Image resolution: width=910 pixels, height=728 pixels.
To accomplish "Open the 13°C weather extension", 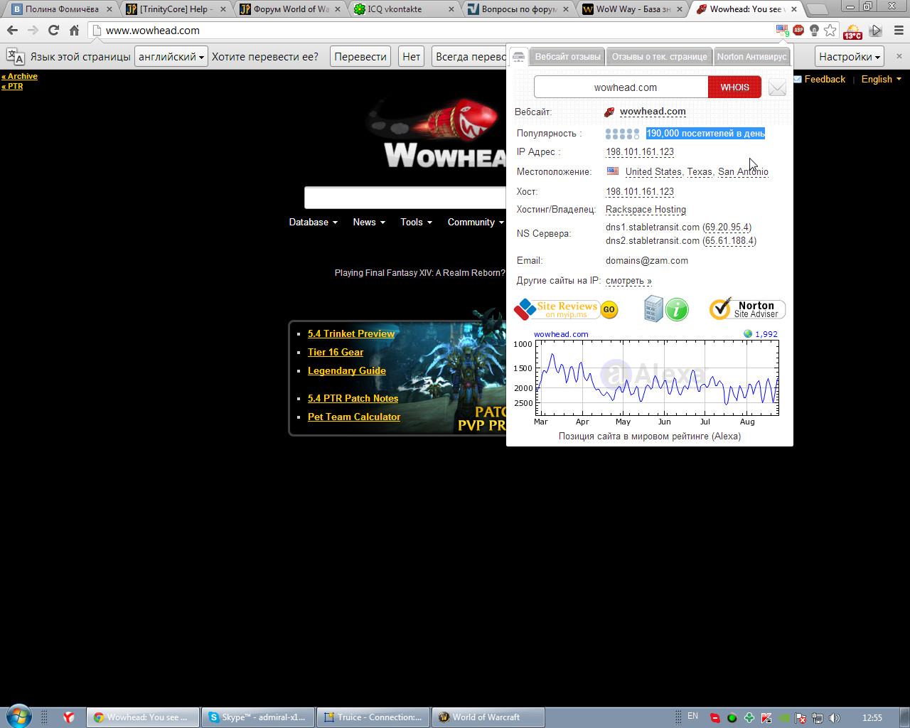I will coord(852,31).
